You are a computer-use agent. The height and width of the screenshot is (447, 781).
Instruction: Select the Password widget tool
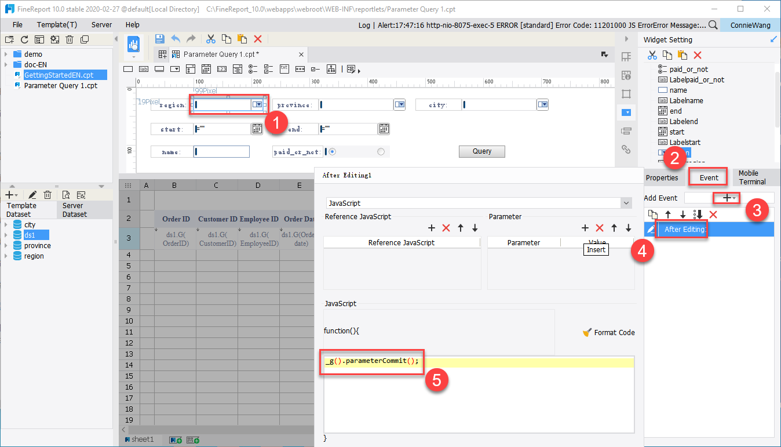point(301,68)
